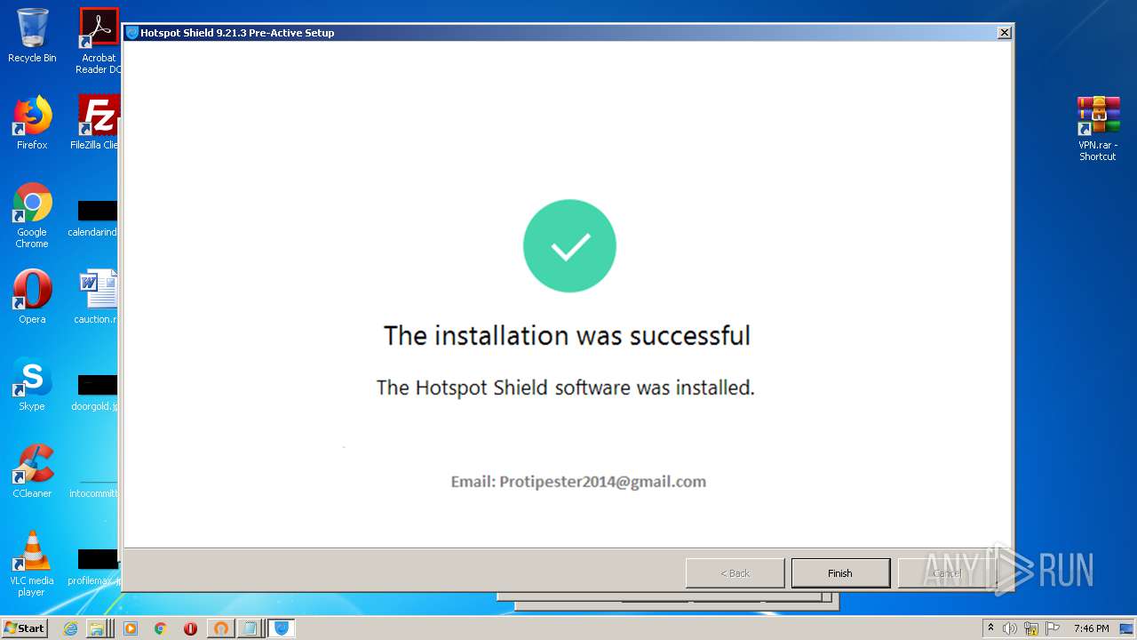
Task: Open Windows Explorer from the taskbar
Action: pos(99,628)
